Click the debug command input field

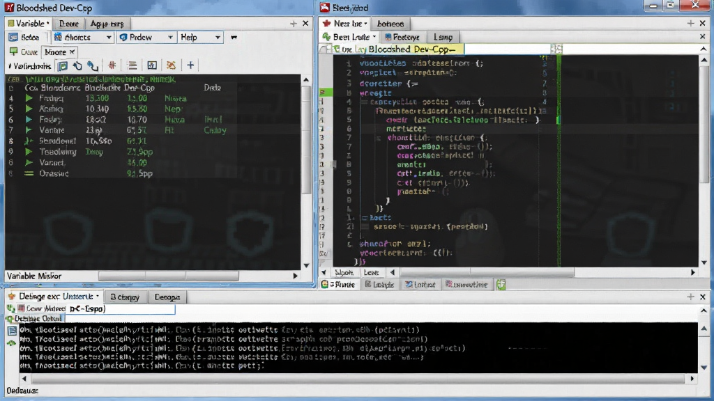click(x=121, y=308)
